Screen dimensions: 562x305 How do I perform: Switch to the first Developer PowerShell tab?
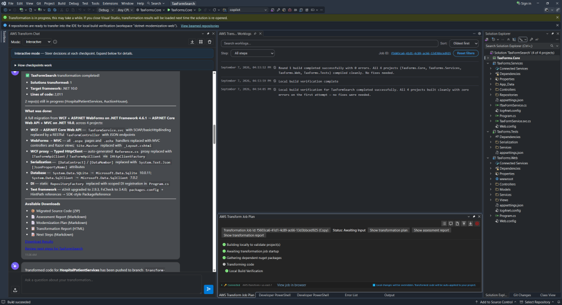click(274, 295)
